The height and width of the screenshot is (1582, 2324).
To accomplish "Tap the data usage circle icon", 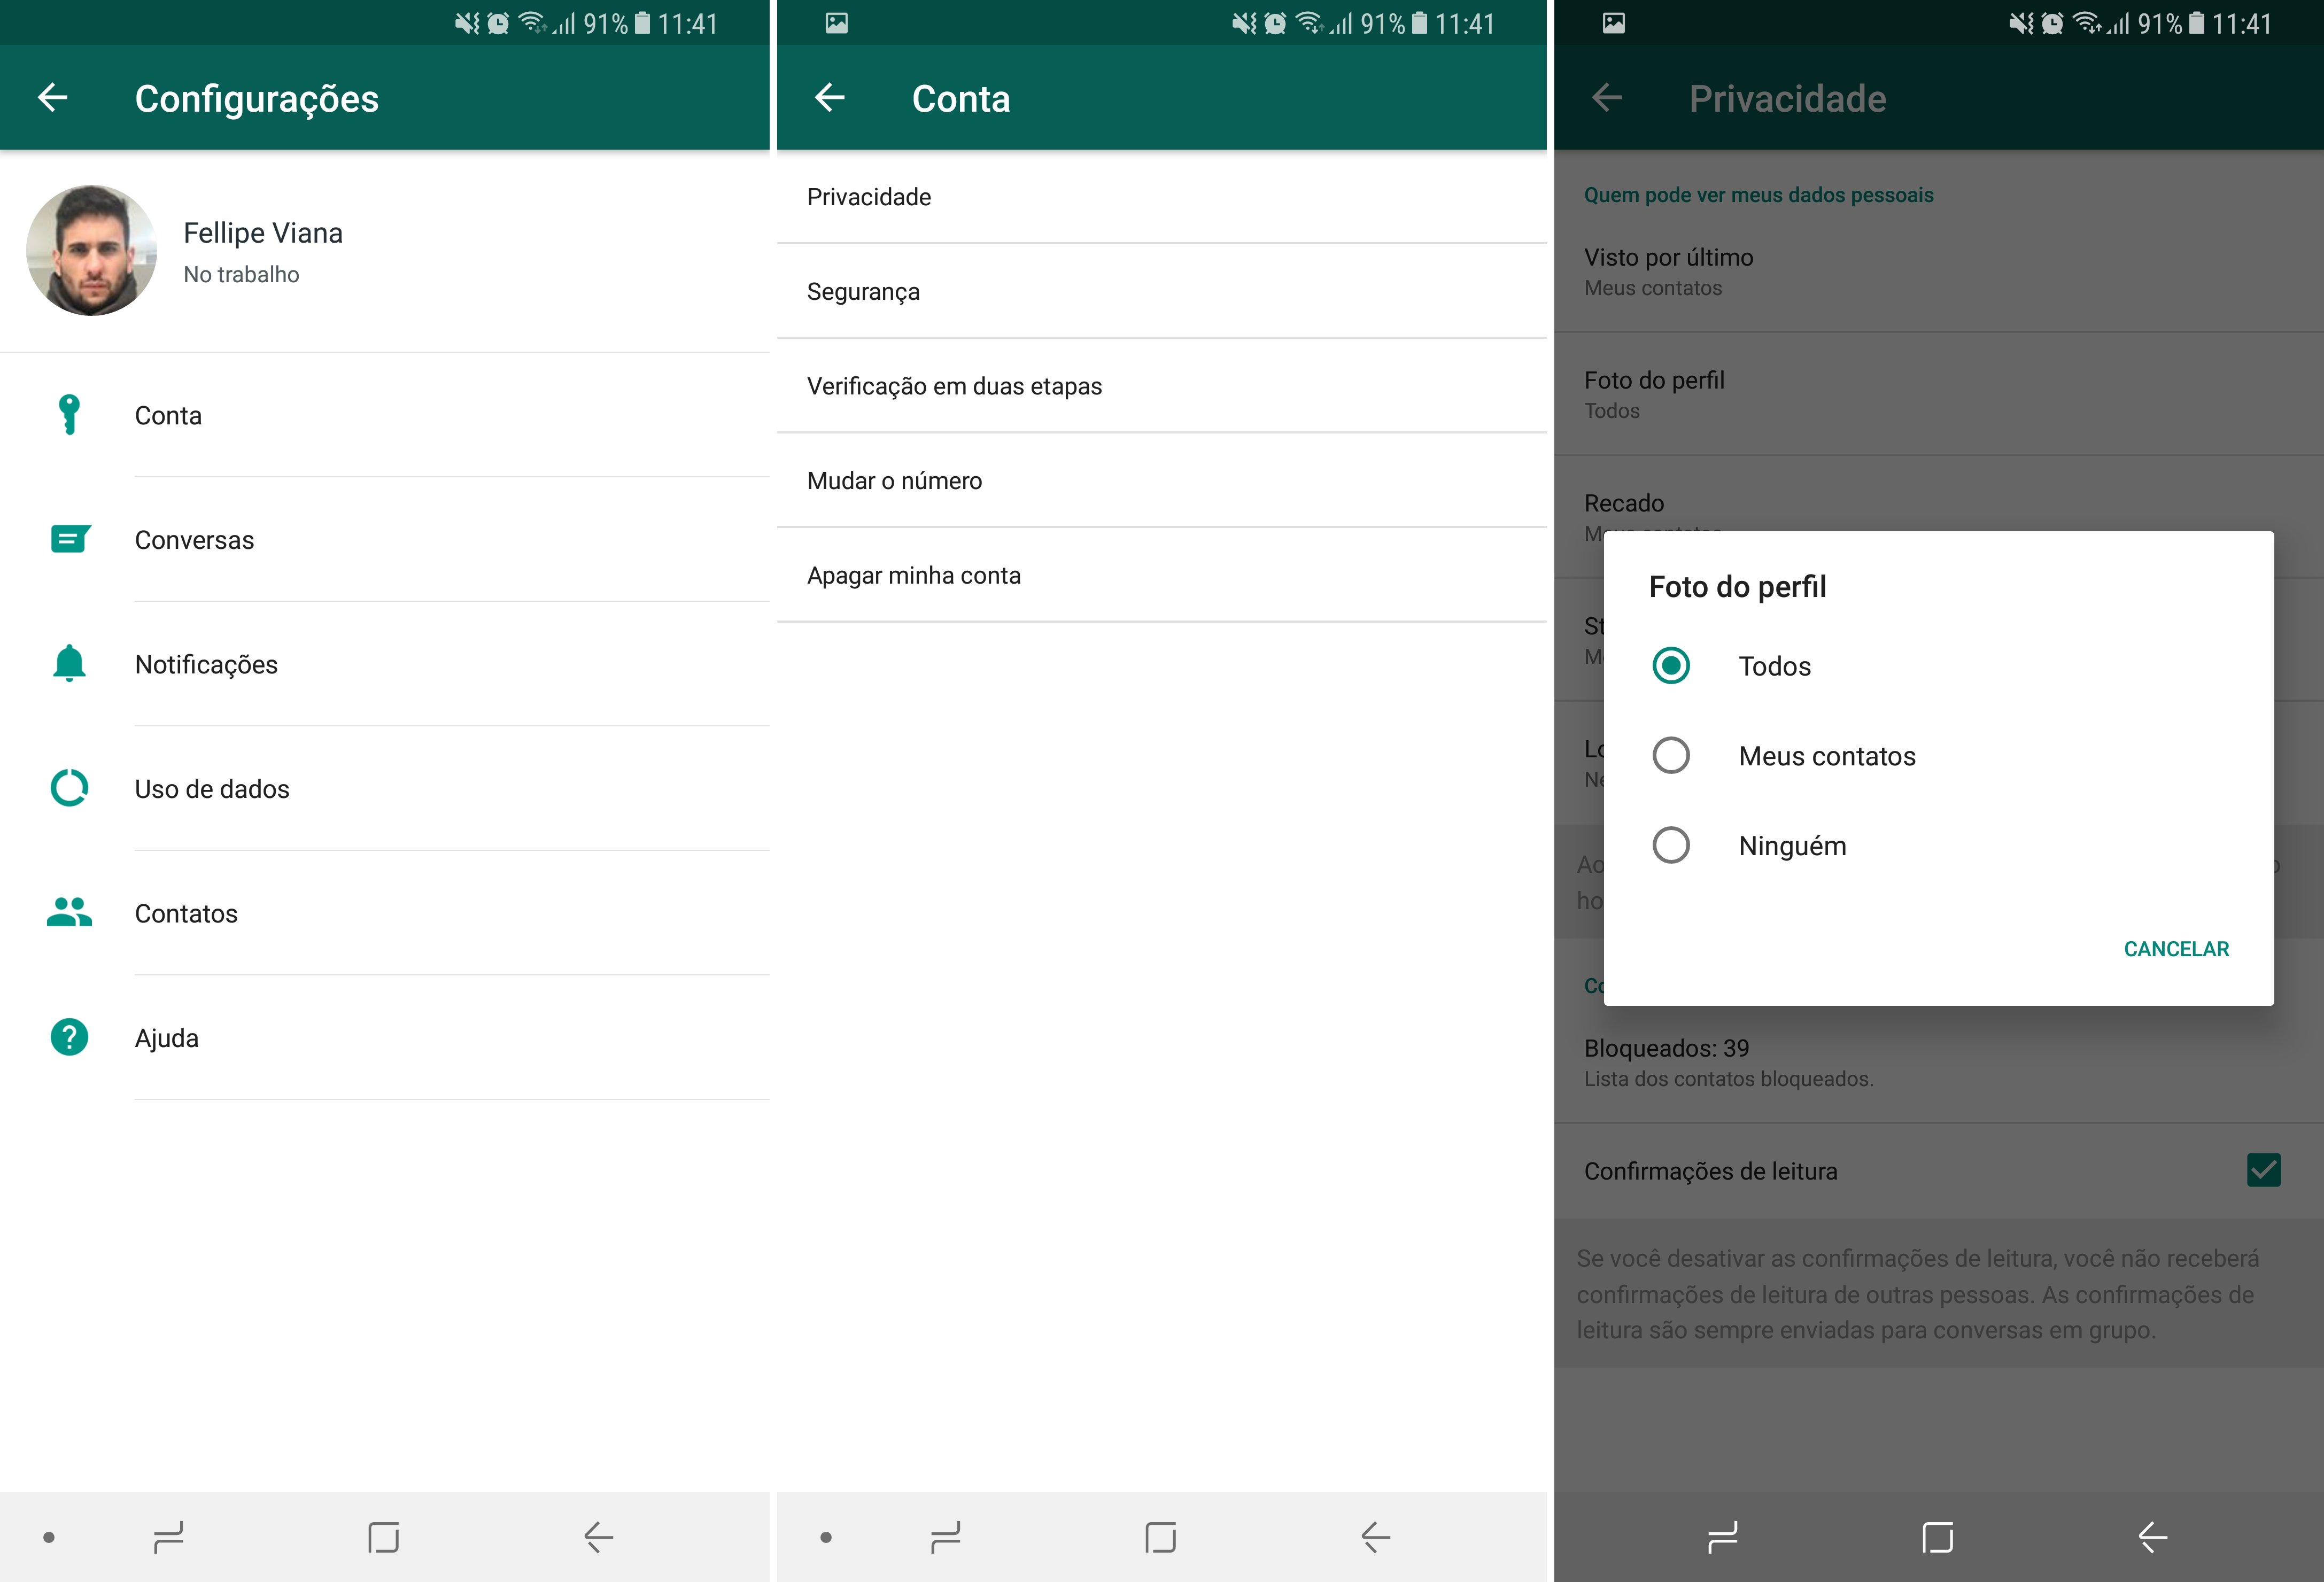I will [x=69, y=788].
